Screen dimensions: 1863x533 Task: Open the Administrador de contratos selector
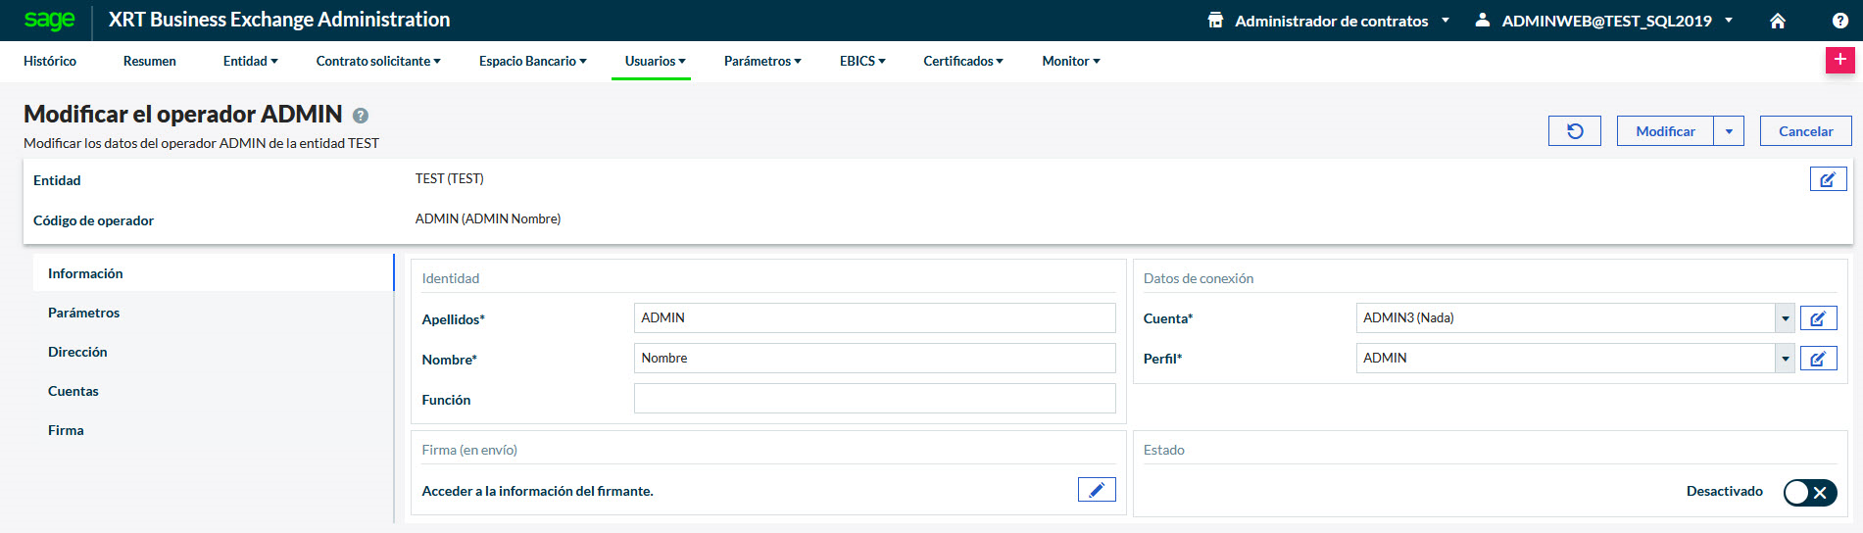coord(1330,21)
